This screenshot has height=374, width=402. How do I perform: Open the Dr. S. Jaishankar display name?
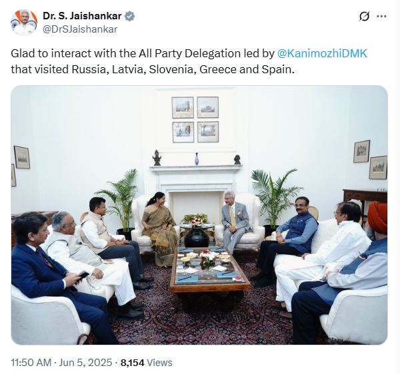coord(82,16)
